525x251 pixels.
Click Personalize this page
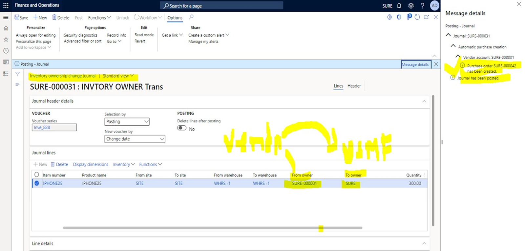coord(33,42)
